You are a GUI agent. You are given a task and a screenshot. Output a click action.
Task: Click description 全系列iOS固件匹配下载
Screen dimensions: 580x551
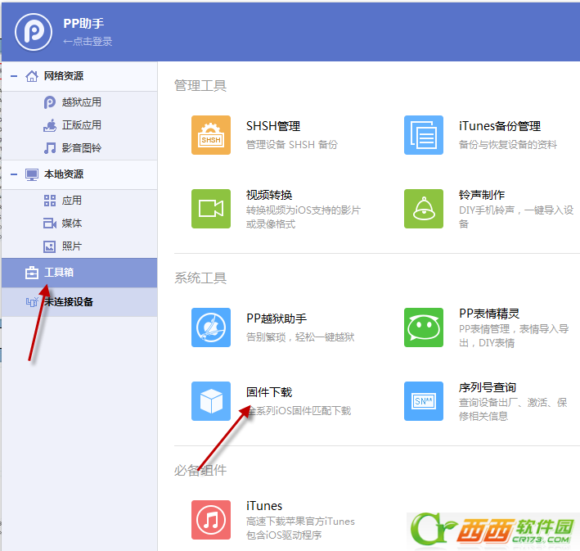coord(299,411)
